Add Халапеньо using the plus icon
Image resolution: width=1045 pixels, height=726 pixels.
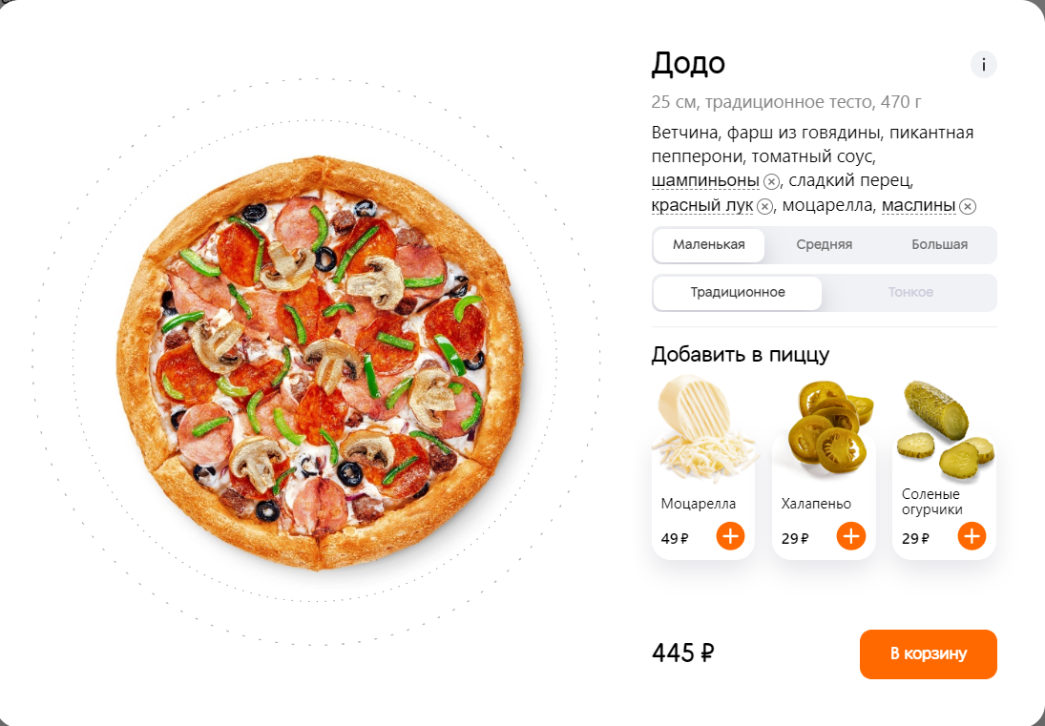tap(851, 536)
